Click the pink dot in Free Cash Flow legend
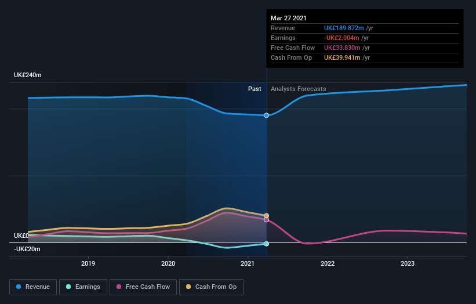This screenshot has height=304, width=476. click(x=119, y=287)
